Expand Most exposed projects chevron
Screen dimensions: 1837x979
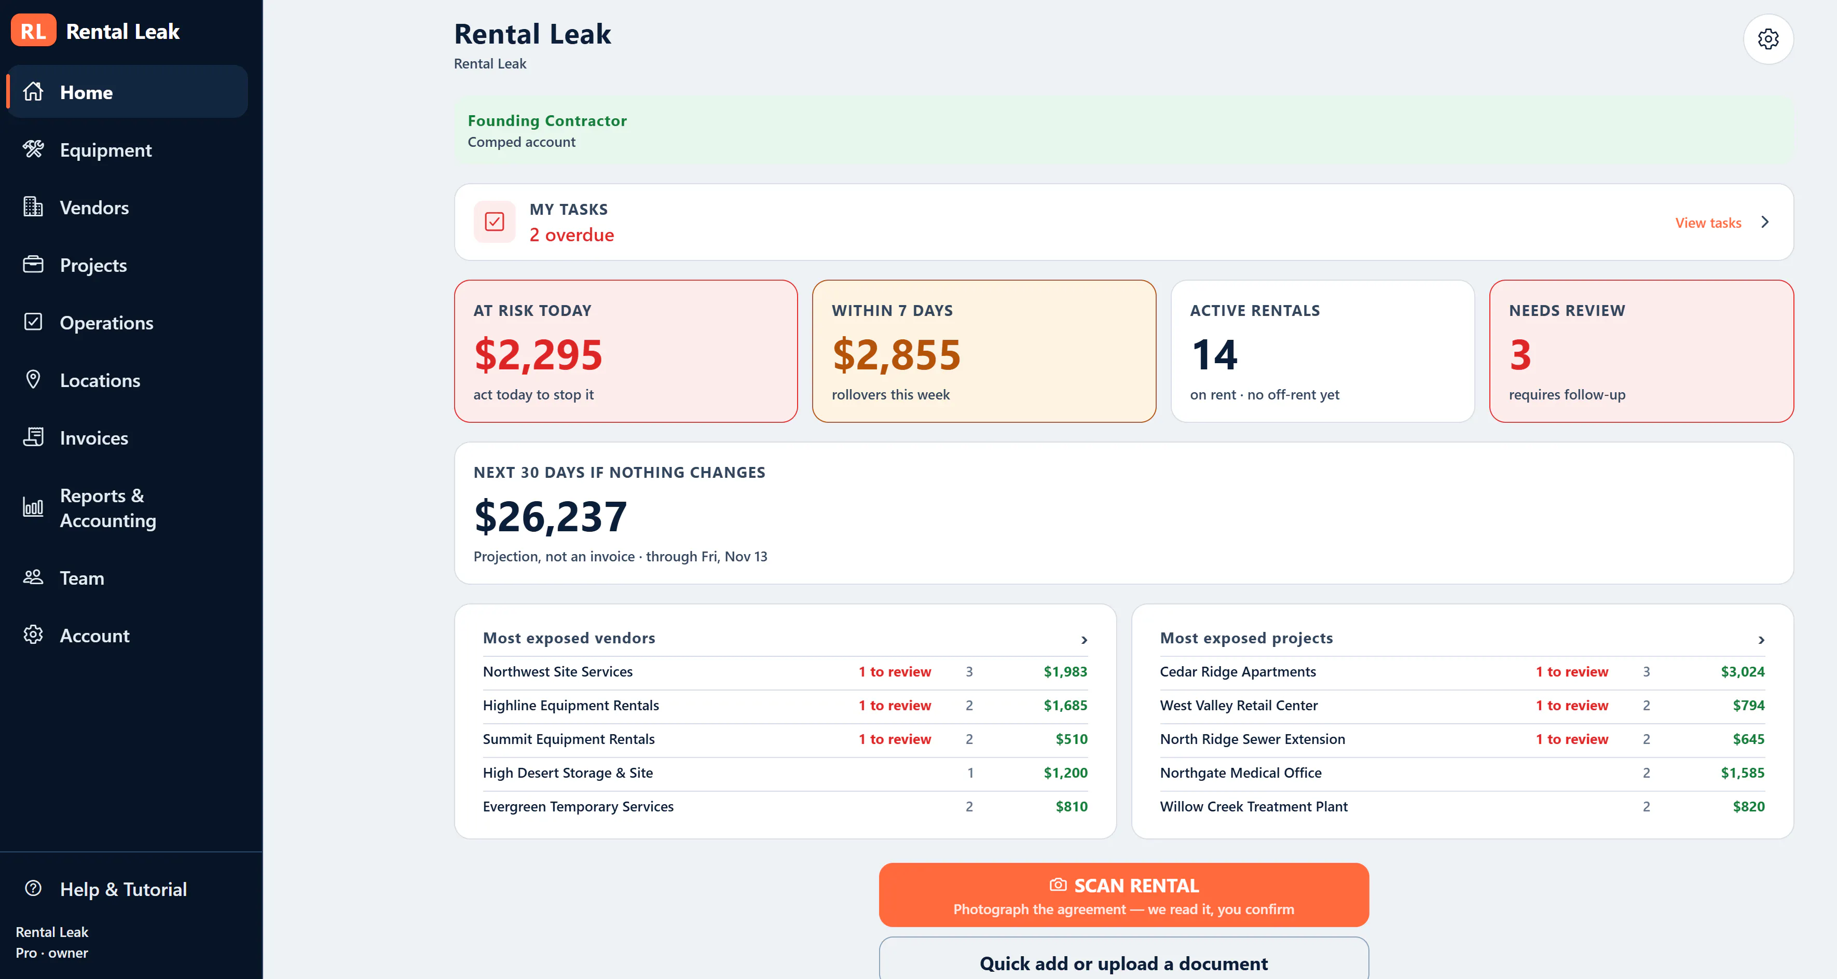[1761, 640]
